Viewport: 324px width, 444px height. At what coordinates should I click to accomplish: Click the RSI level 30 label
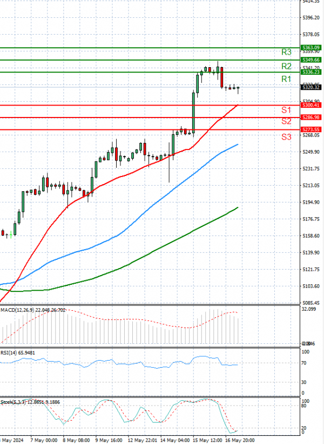(304, 382)
